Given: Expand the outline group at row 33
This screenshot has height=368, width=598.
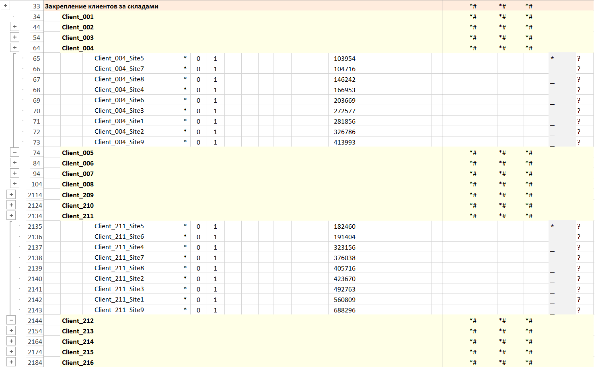Looking at the screenshot, I should 6,6.
